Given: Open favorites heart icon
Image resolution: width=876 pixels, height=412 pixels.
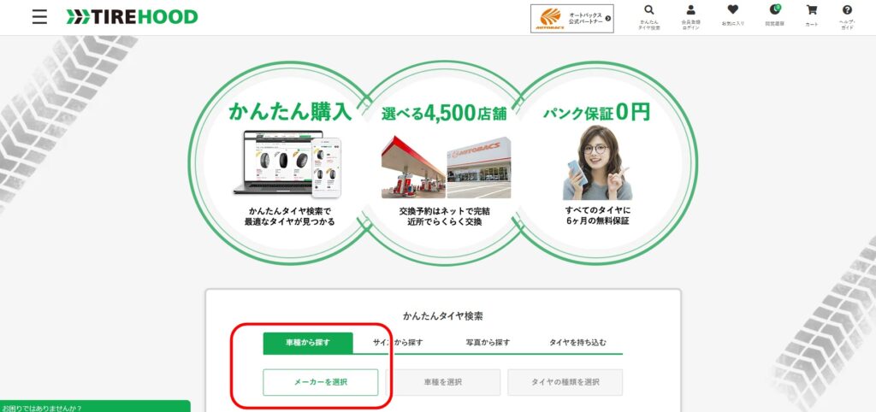Looking at the screenshot, I should pyautogui.click(x=733, y=9).
